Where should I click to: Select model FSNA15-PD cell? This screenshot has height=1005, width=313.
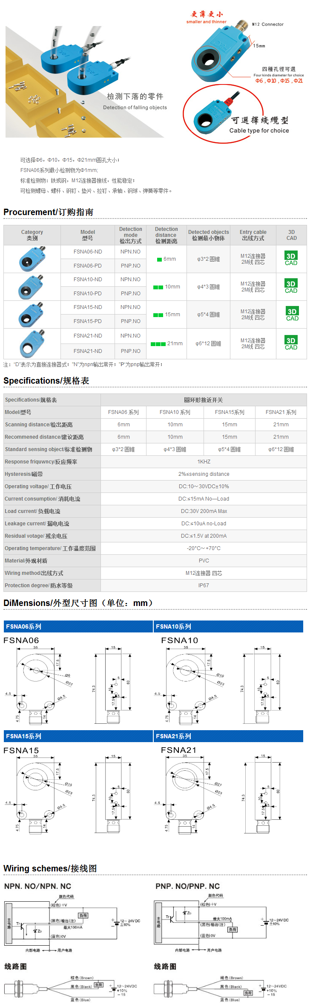point(88,321)
